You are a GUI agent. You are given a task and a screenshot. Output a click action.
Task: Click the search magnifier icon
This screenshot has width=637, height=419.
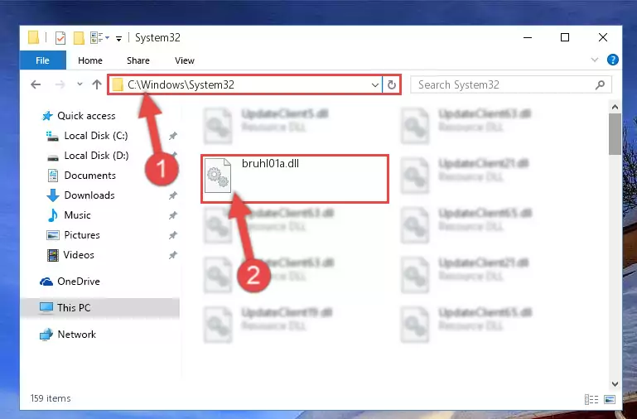[600, 84]
